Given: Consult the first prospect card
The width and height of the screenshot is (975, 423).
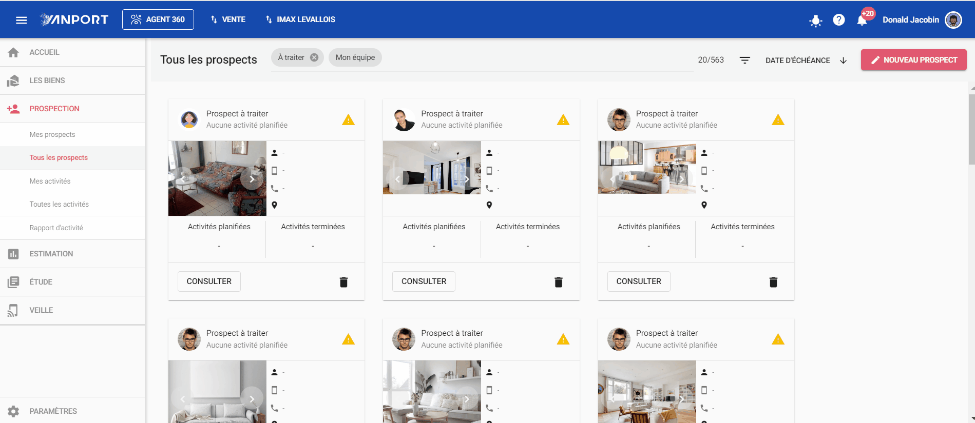Looking at the screenshot, I should (209, 281).
